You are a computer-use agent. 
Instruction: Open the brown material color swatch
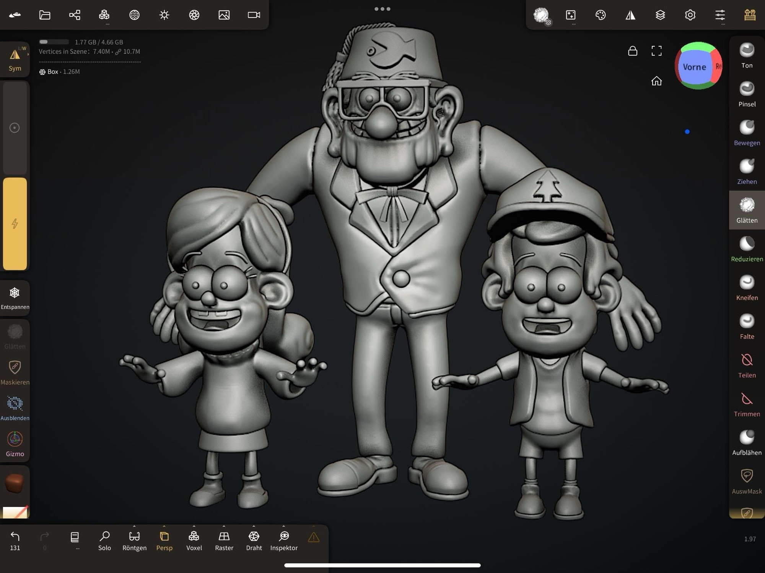[x=15, y=483]
